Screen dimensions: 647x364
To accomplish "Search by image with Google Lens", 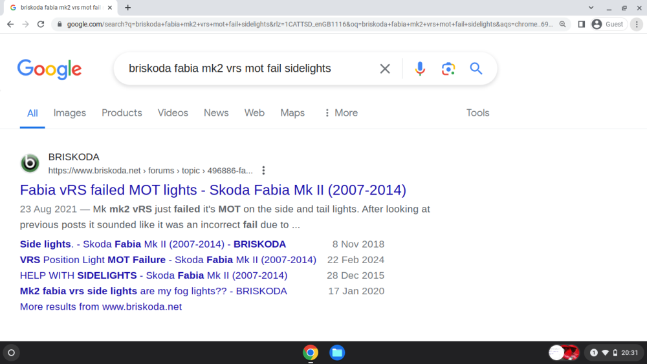I will (448, 69).
